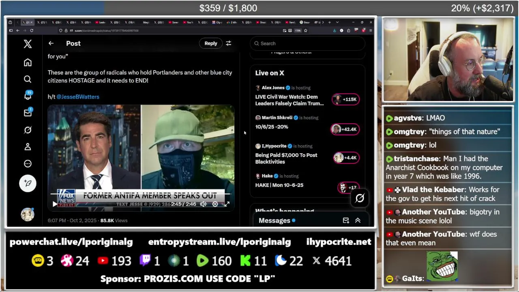Open Messages envelope icon in sidebar

pyautogui.click(x=28, y=113)
